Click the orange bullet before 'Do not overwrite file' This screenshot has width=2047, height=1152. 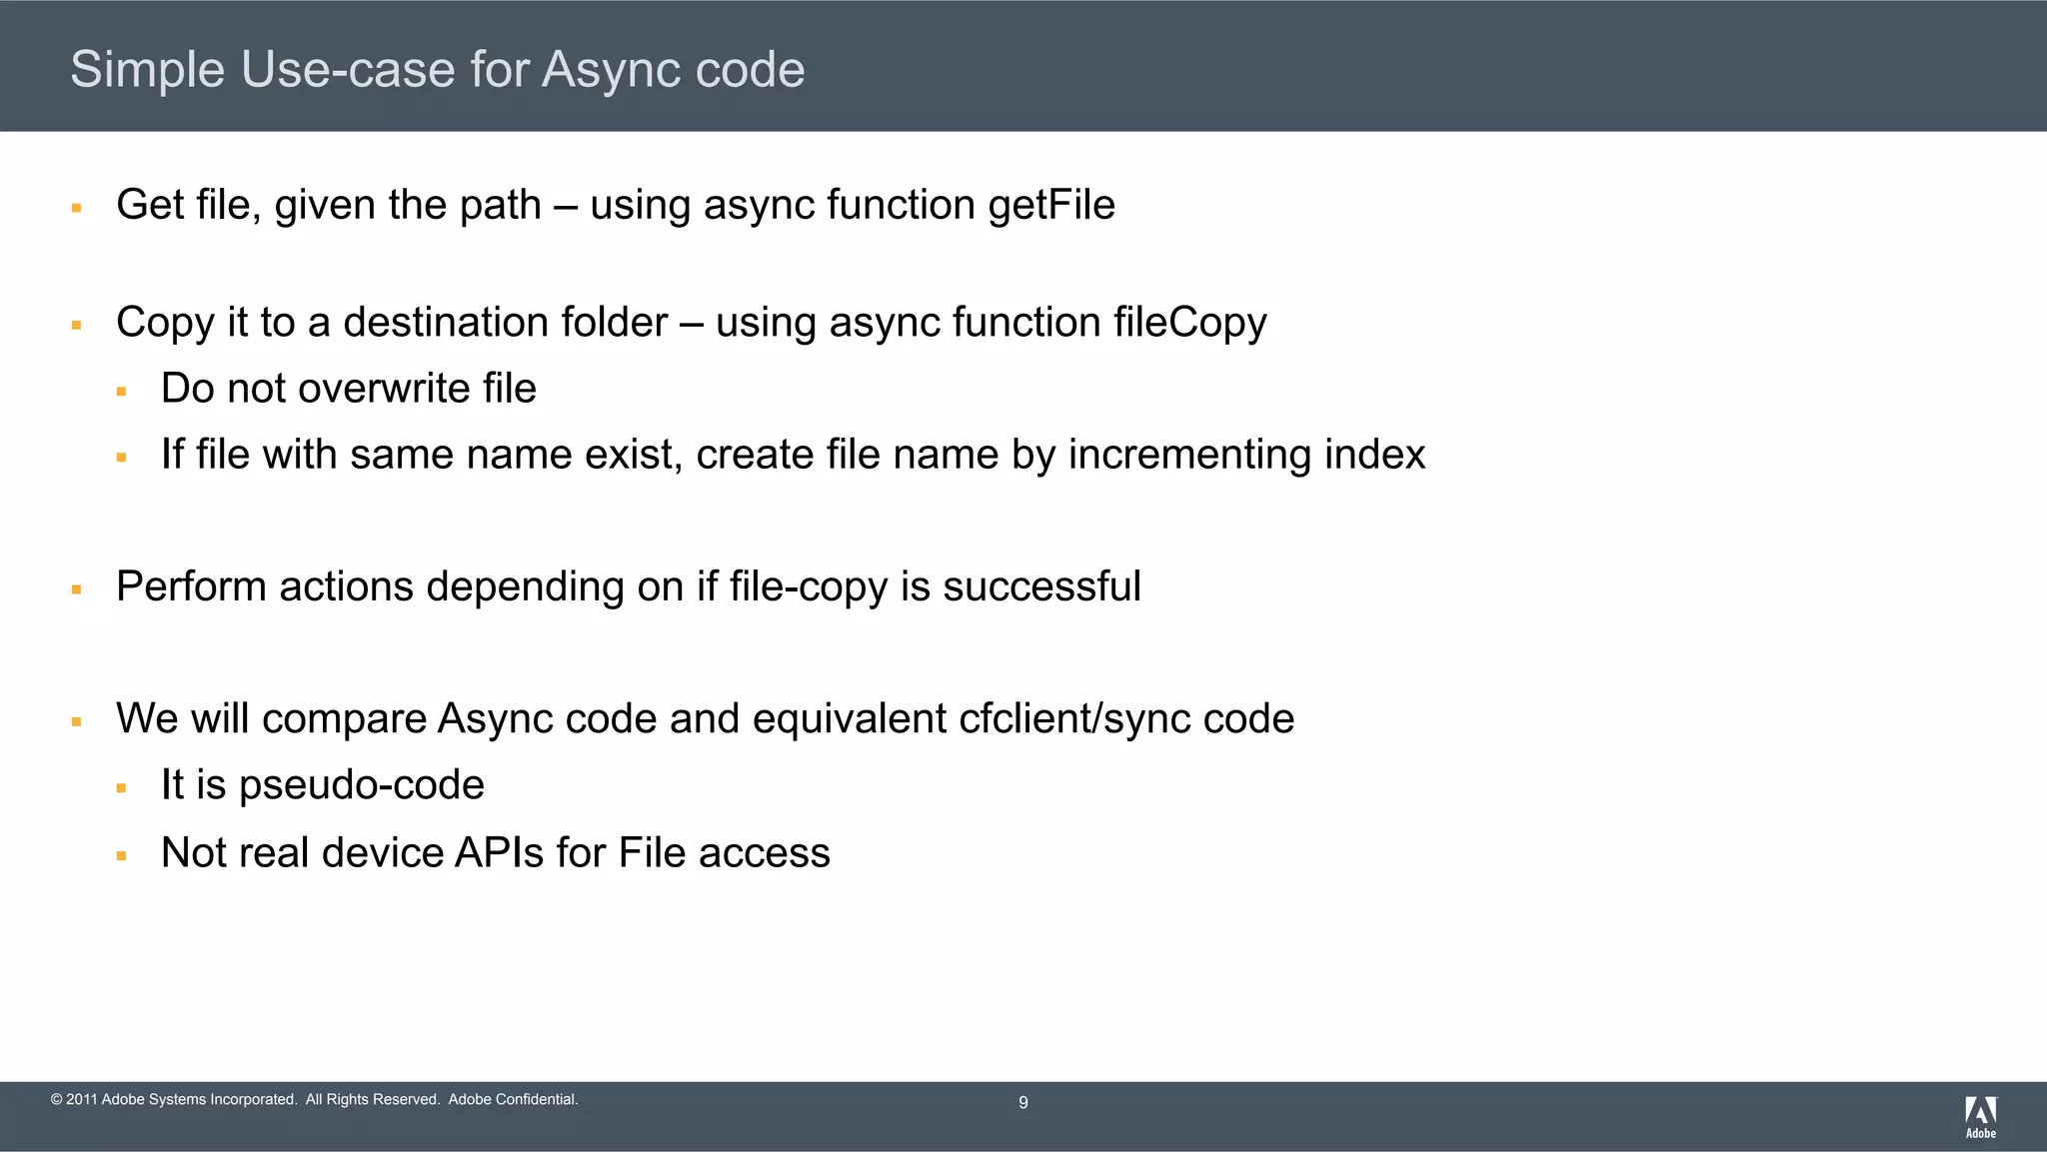click(x=121, y=392)
